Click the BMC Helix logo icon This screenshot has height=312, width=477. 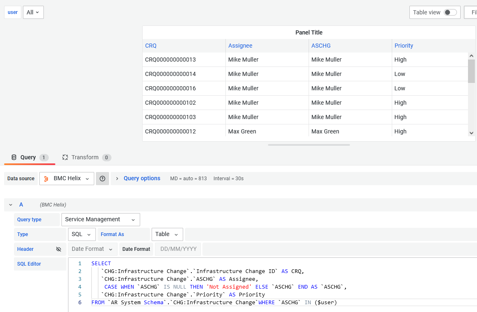[46, 179]
